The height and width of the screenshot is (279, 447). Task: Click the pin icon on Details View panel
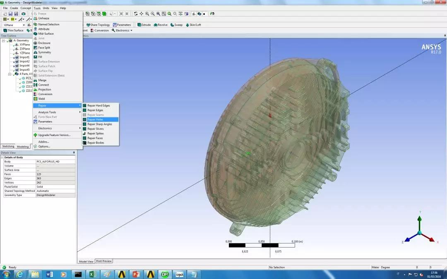point(74,153)
